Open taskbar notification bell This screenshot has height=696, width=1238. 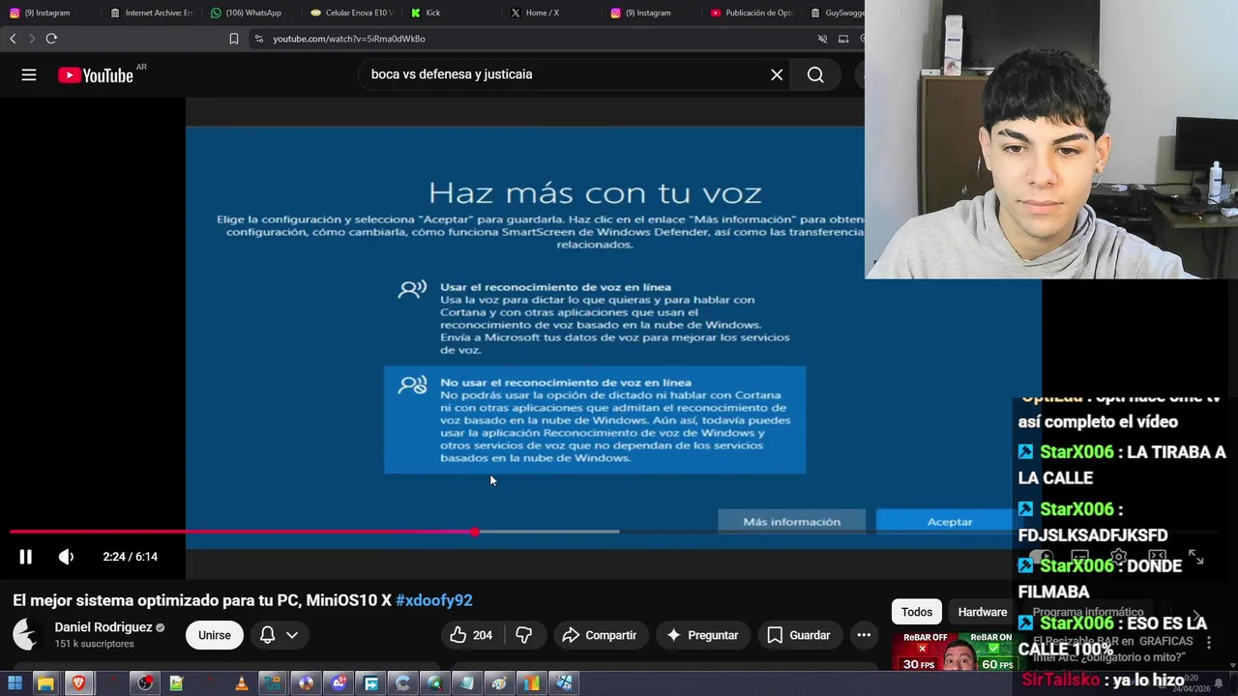click(1219, 683)
